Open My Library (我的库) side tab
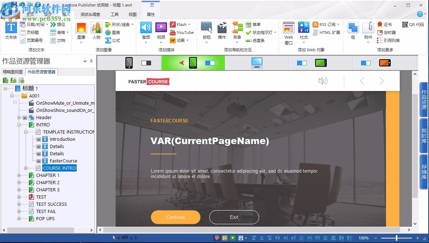Screen dimensions: 429x243 [x=424, y=136]
